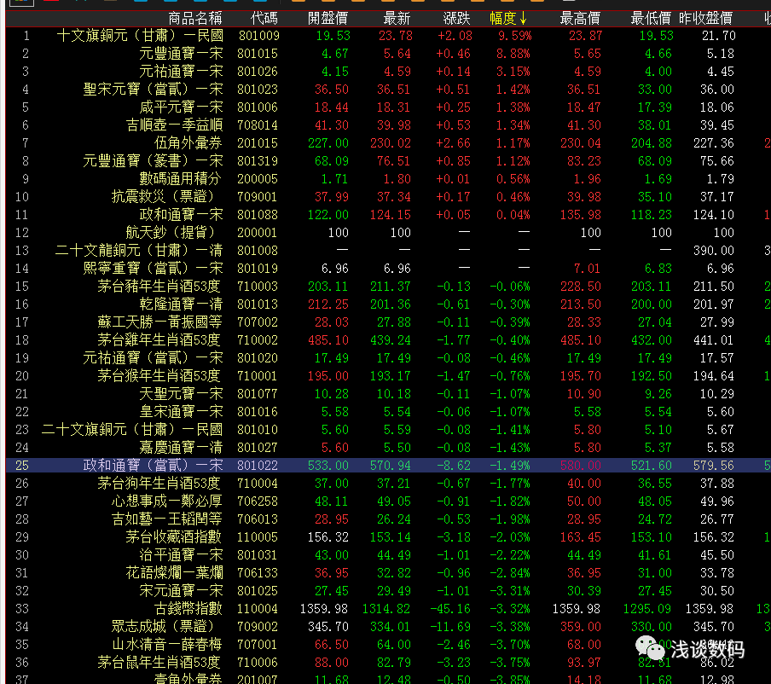The height and width of the screenshot is (684, 771).
Task: Select the 吉如藝一王韜閏等 row
Action: tap(388, 519)
